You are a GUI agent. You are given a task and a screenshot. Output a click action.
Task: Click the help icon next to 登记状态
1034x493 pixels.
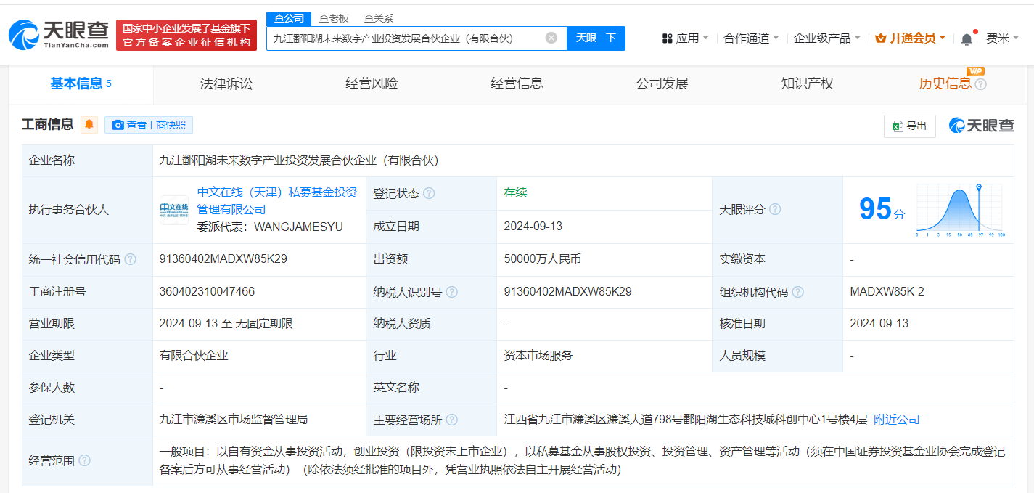(428, 193)
